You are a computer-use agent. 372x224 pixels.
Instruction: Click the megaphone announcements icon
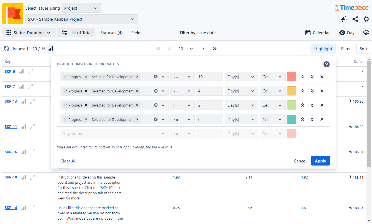[x=344, y=19]
